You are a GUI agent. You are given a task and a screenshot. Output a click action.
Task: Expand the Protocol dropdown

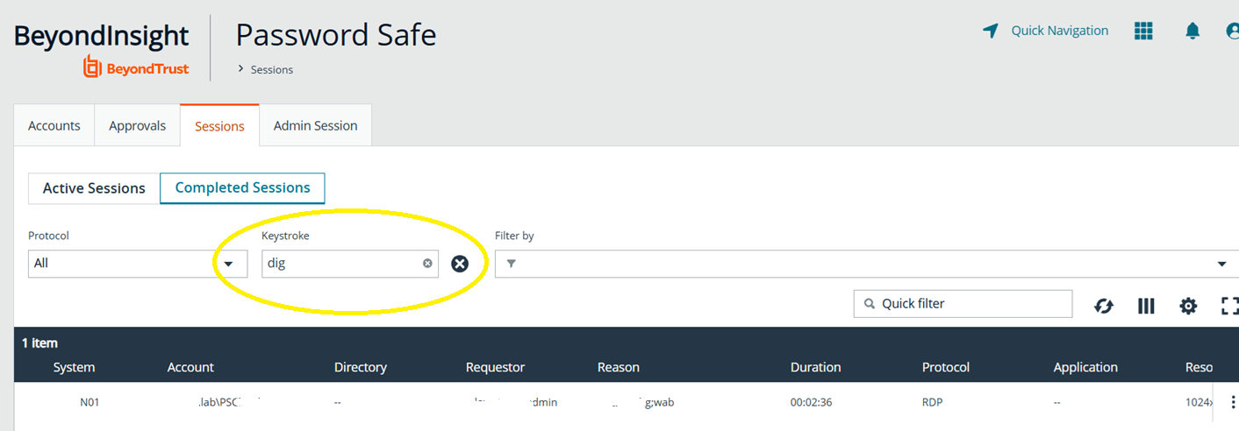[229, 264]
